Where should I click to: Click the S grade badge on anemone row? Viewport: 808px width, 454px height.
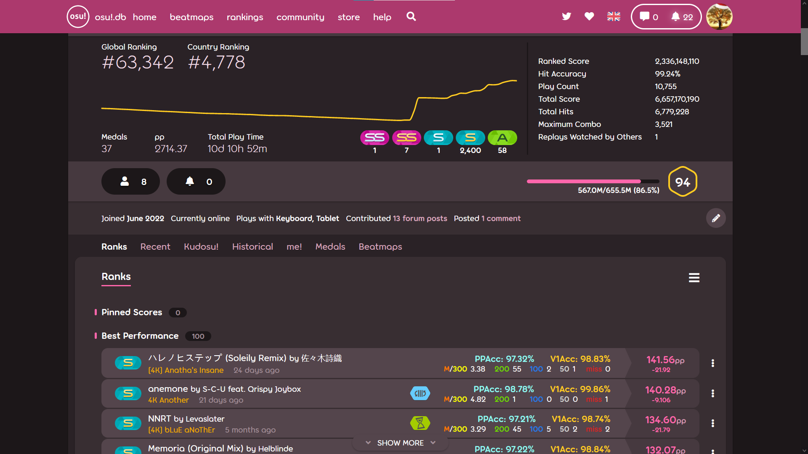(x=128, y=393)
